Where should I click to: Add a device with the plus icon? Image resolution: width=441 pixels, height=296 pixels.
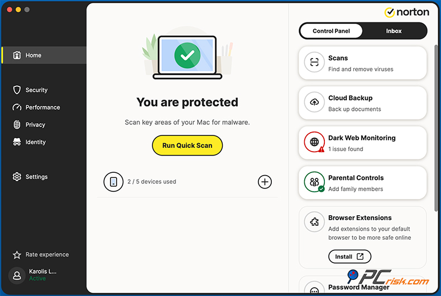265,182
